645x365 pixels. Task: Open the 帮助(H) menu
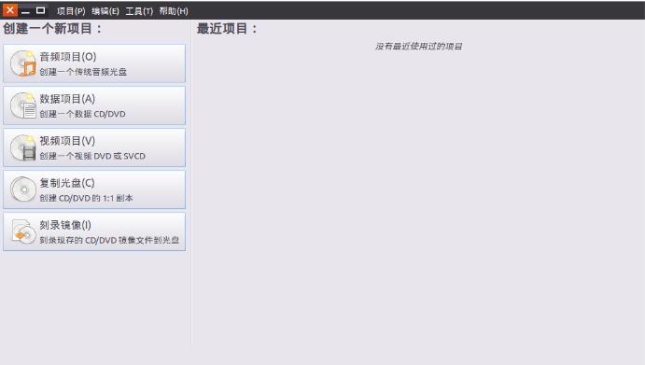coord(174,11)
